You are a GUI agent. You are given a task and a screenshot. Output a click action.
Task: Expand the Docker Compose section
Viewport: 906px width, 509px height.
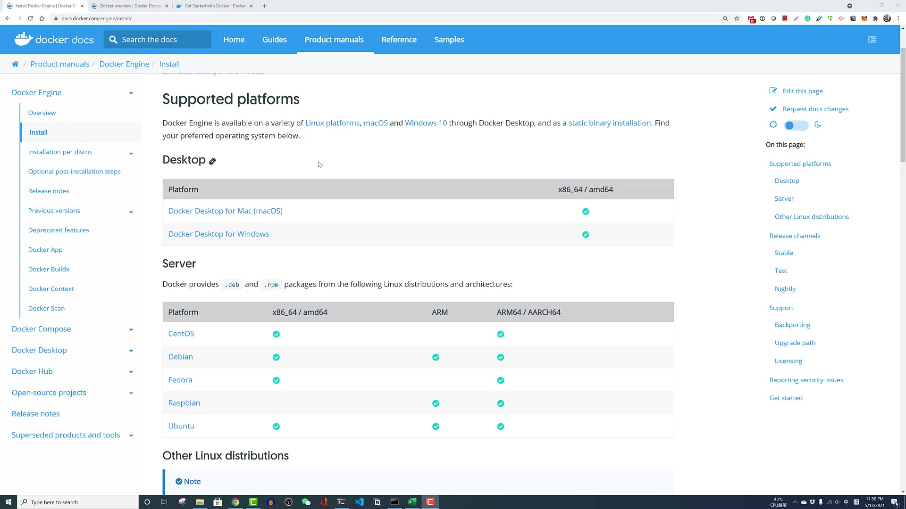(131, 329)
